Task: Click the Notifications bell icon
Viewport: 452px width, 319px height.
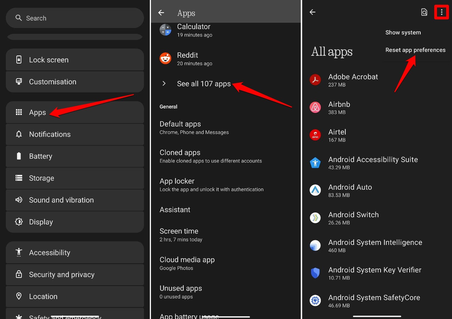Action: tap(19, 134)
